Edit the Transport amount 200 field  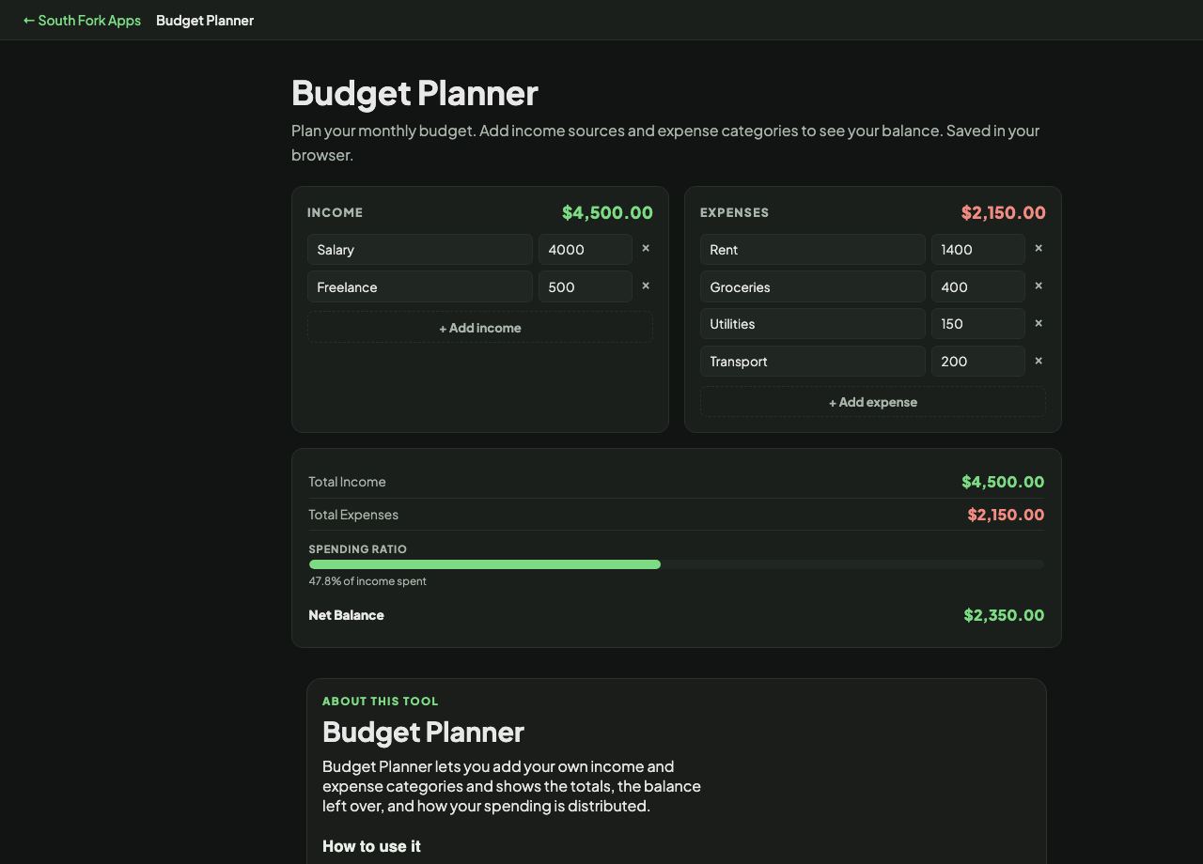pos(978,362)
